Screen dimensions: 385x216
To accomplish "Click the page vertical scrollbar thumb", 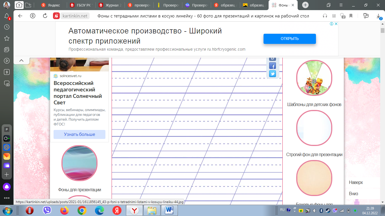I will point(382,31).
